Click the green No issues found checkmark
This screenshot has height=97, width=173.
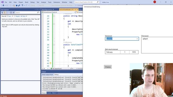(x=51, y=68)
